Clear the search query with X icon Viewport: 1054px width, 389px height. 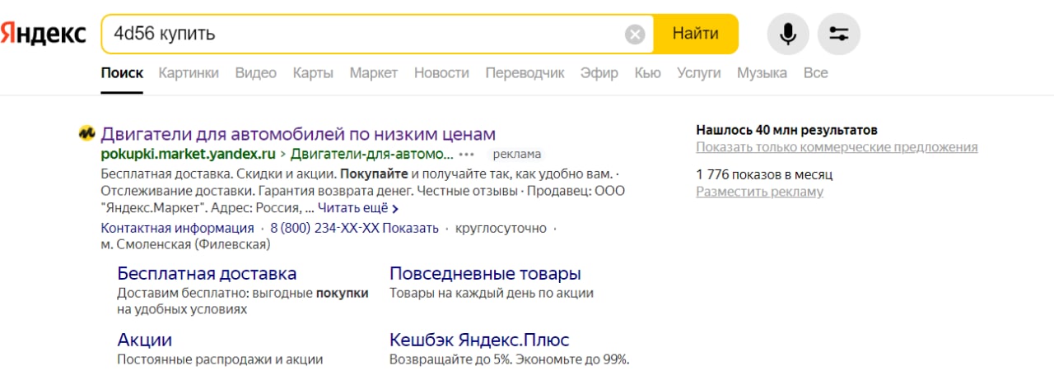(x=635, y=35)
